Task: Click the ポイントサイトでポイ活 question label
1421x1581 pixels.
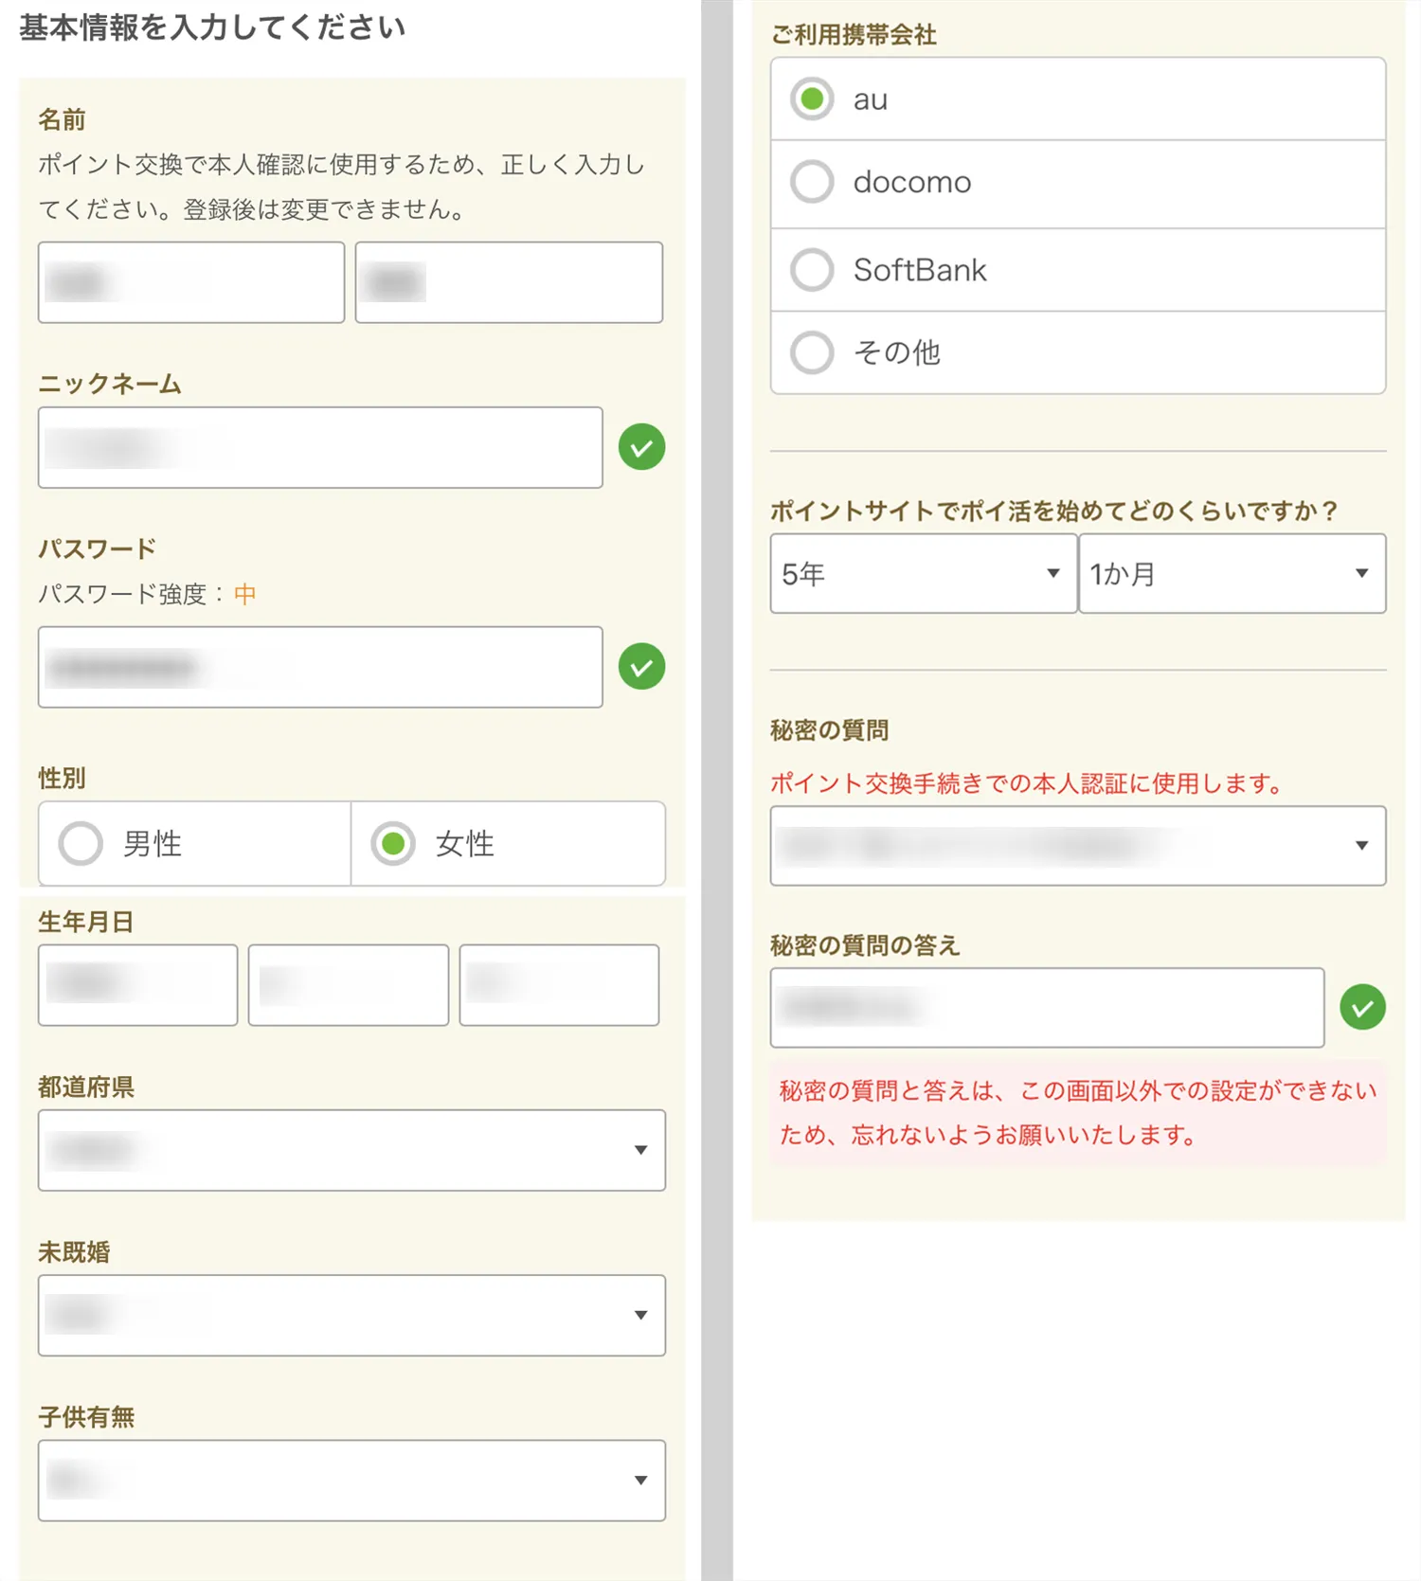Action: click(1053, 512)
